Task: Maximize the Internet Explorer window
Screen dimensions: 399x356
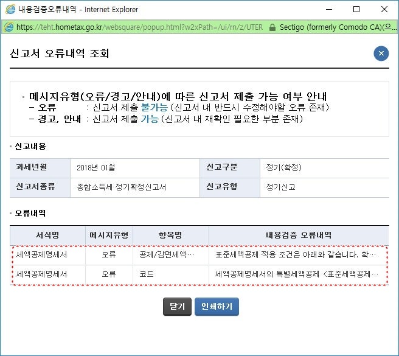Action: (x=356, y=9)
